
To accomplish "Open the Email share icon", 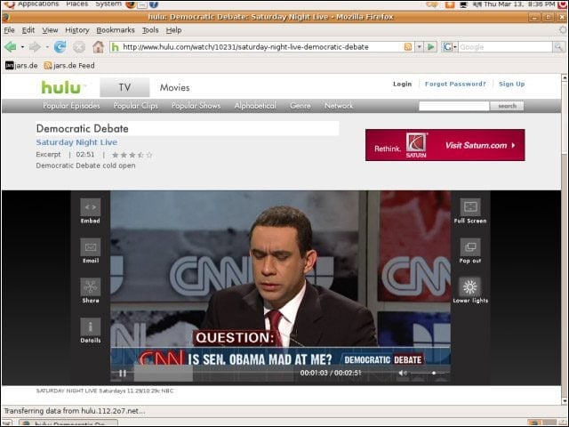I will (91, 247).
